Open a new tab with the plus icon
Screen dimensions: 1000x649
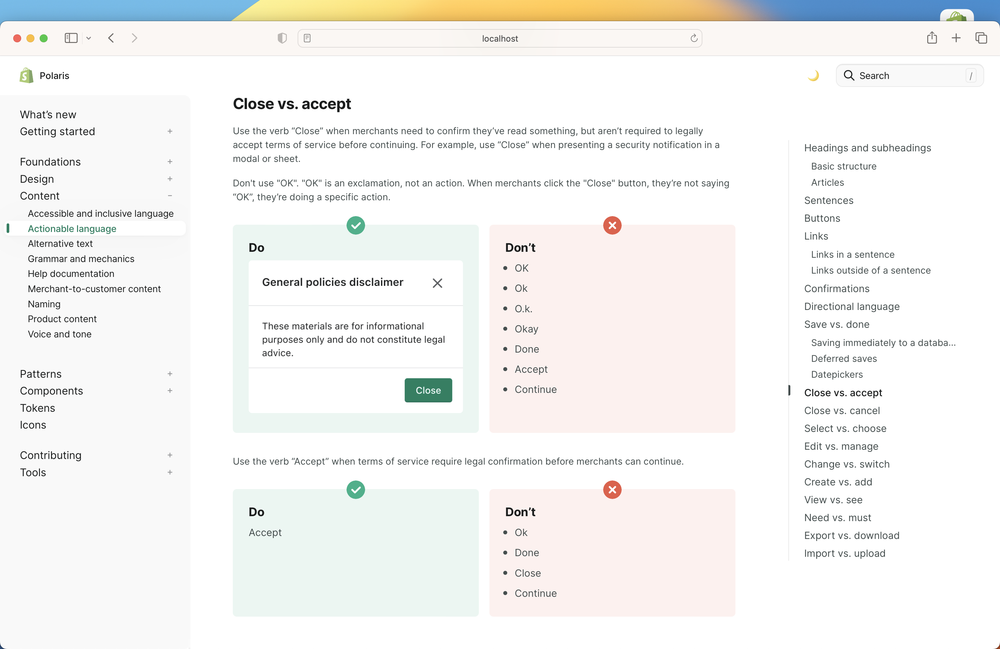[956, 38]
